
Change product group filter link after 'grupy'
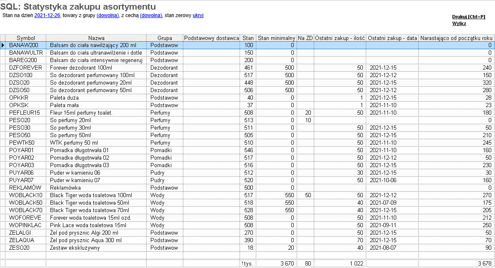pos(107,15)
